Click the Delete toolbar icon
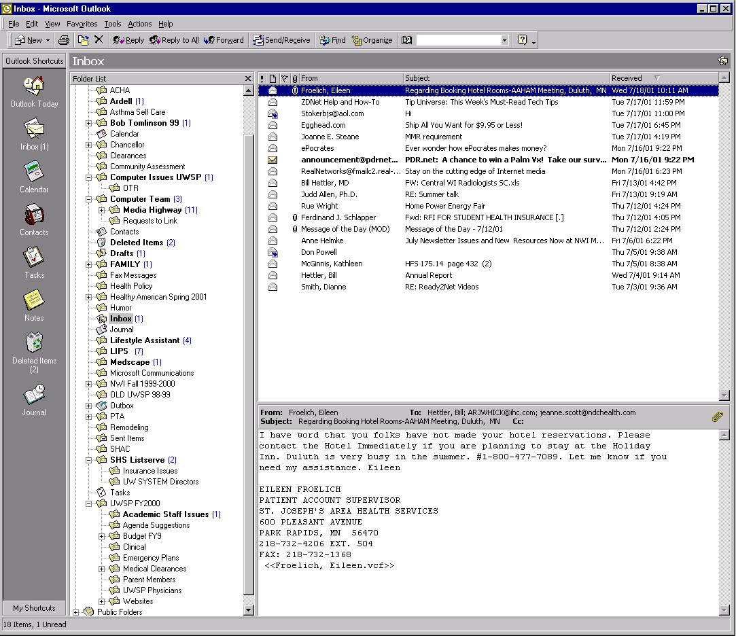 tap(99, 40)
